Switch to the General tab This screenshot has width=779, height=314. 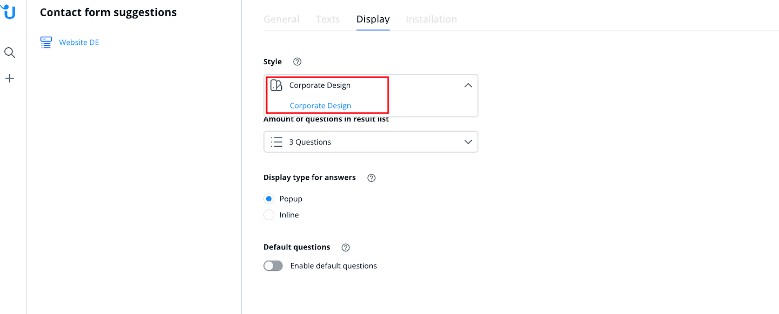[x=281, y=19]
